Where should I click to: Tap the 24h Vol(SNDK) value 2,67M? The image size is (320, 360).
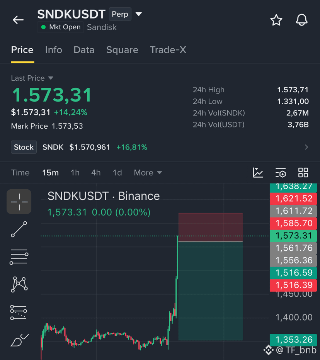click(297, 113)
